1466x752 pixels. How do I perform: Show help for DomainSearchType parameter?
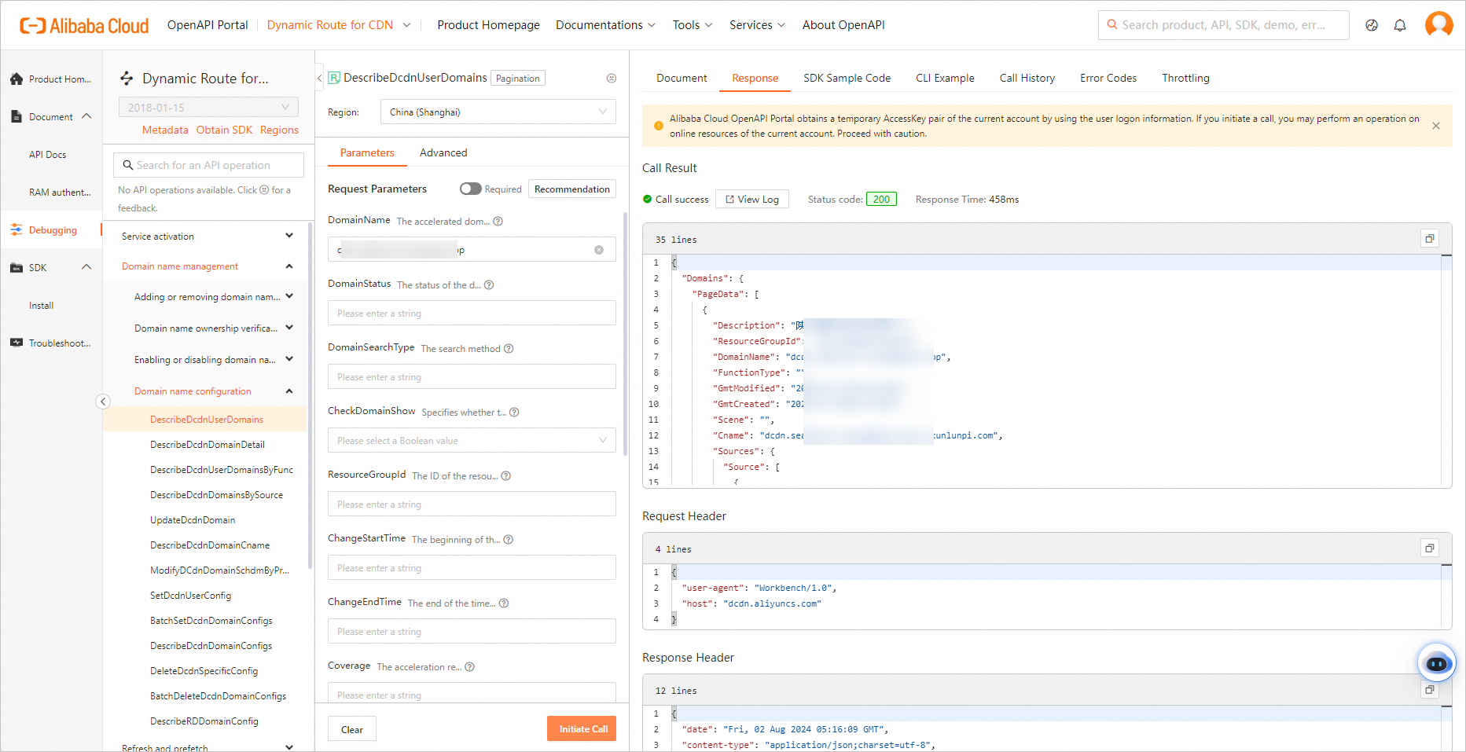coord(509,349)
